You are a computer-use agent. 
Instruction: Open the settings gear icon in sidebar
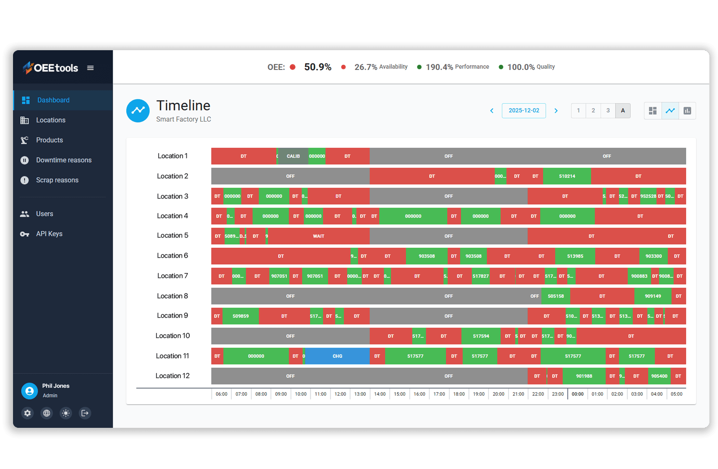point(27,413)
